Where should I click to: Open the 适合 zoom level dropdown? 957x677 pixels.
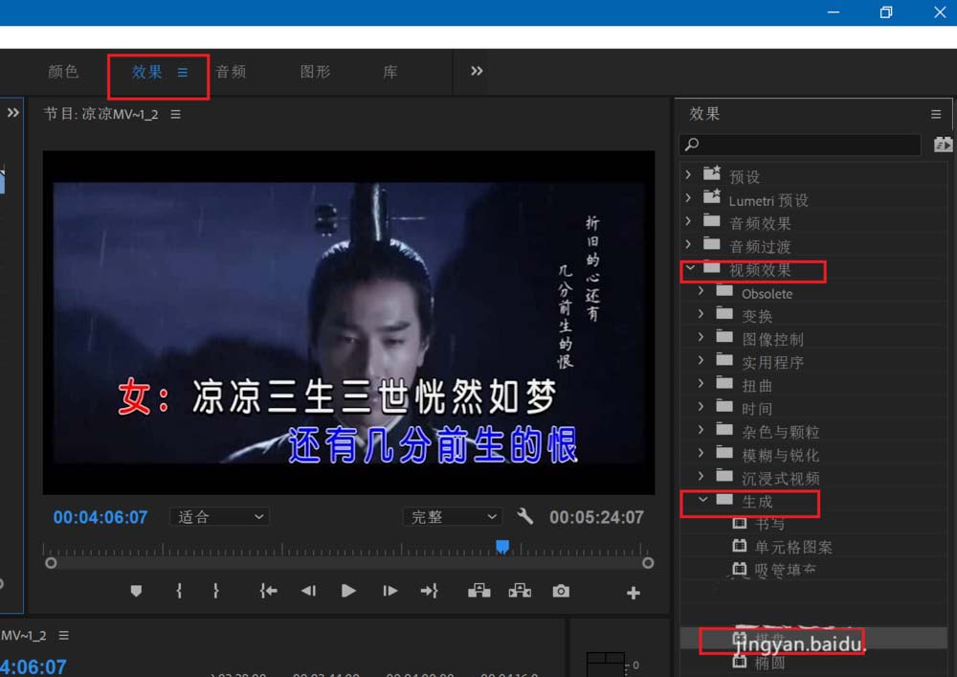(x=220, y=517)
